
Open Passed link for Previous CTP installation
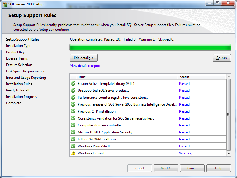tap(184, 111)
